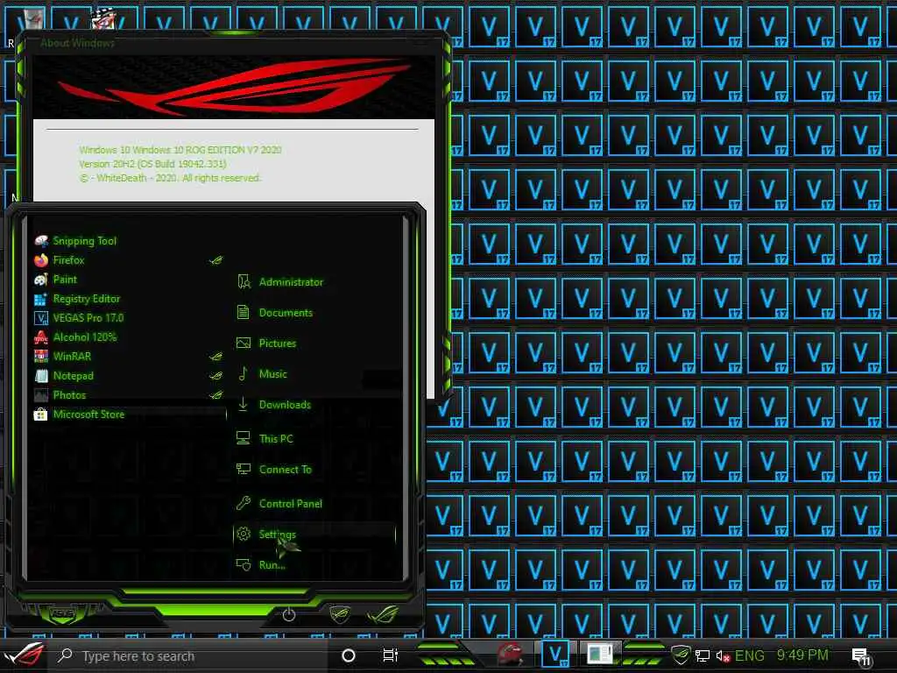Screen dimensions: 897x673
Task: Open Cortana circle on the taskbar
Action: (349, 655)
